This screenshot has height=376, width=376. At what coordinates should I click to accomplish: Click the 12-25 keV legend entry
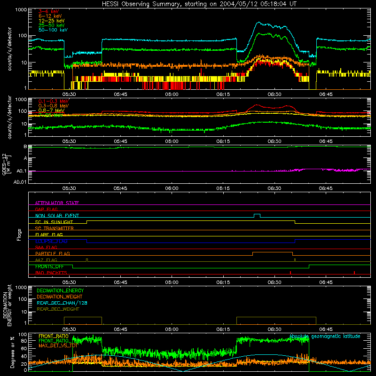[x=52, y=21]
